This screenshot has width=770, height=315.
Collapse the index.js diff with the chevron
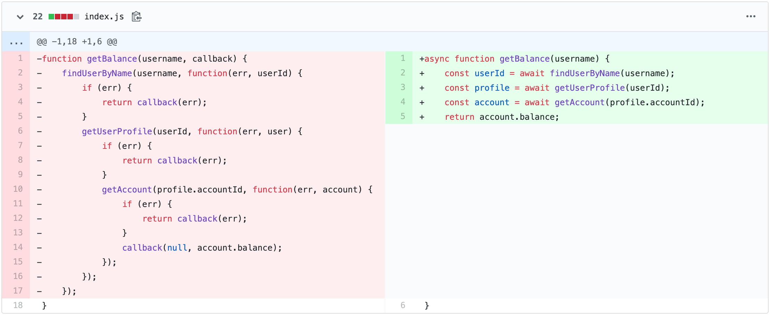tap(20, 17)
